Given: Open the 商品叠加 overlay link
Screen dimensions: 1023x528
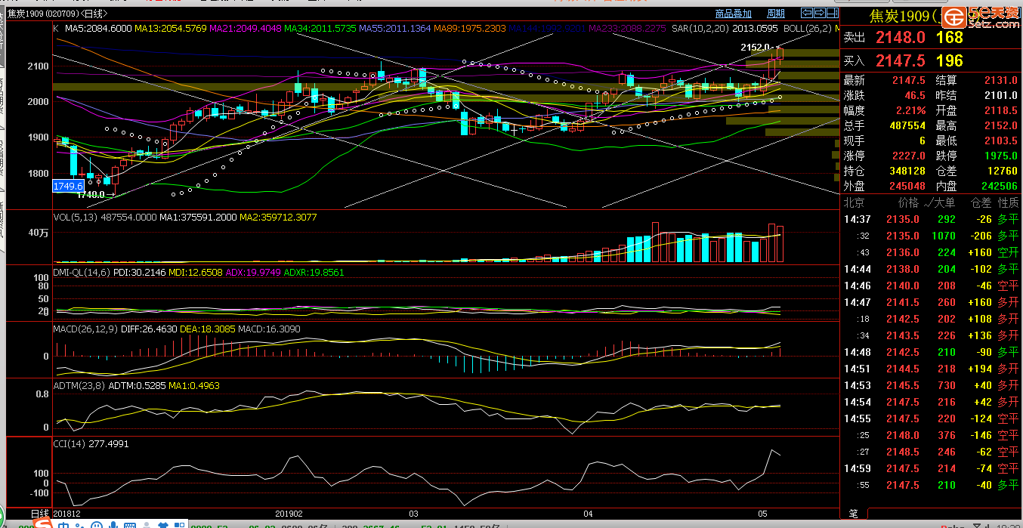Looking at the screenshot, I should click(733, 14).
